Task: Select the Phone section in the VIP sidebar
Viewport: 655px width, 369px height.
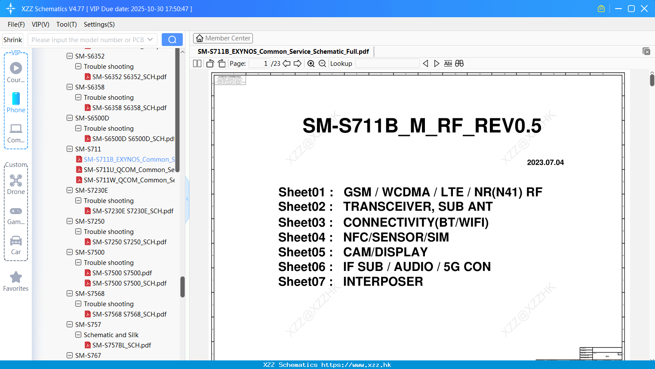Action: [x=15, y=103]
